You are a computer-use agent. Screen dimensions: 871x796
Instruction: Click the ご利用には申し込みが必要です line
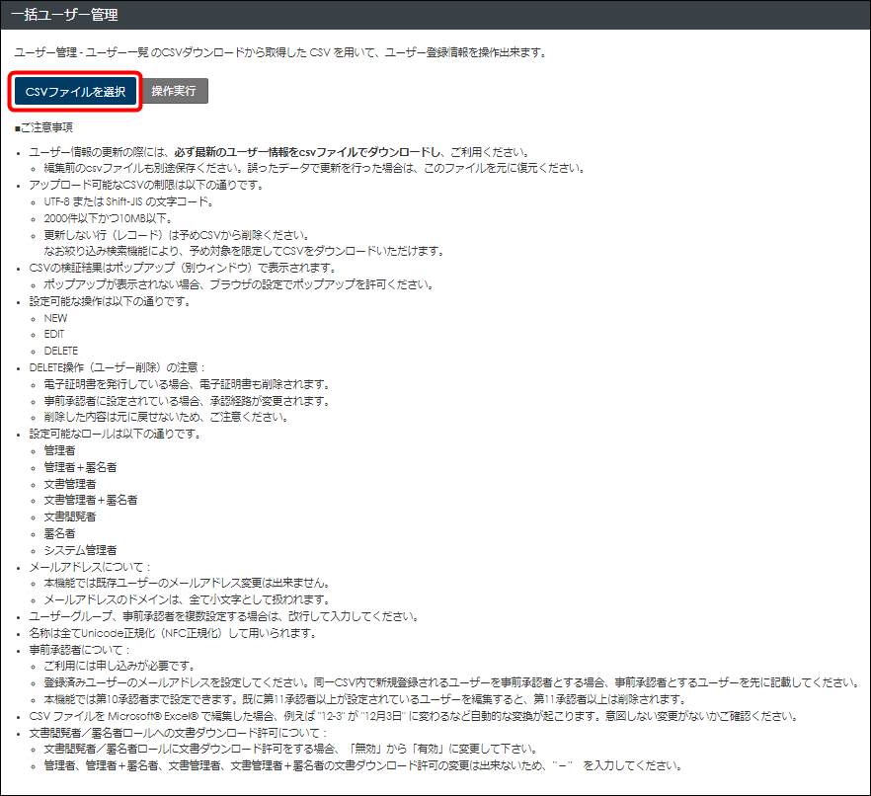pyautogui.click(x=122, y=667)
